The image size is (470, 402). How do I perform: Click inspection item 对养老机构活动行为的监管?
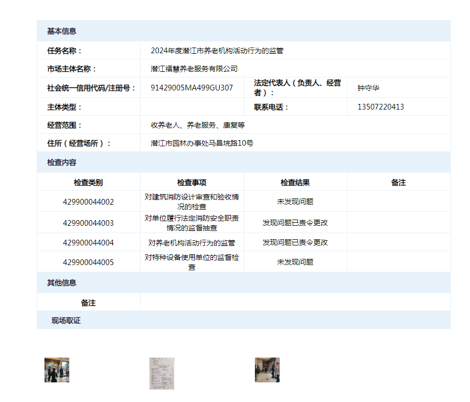click(x=192, y=243)
